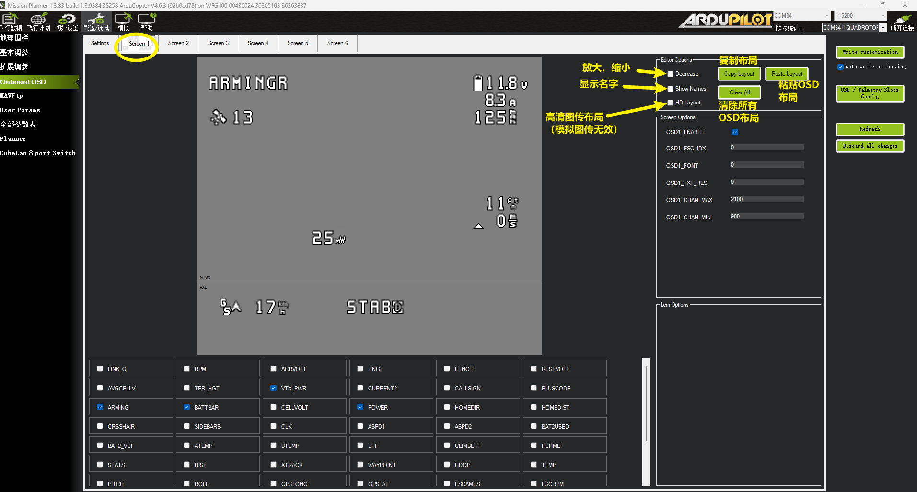Click the ArduPilot logo
Image resolution: width=917 pixels, height=492 pixels.
pyautogui.click(x=724, y=20)
